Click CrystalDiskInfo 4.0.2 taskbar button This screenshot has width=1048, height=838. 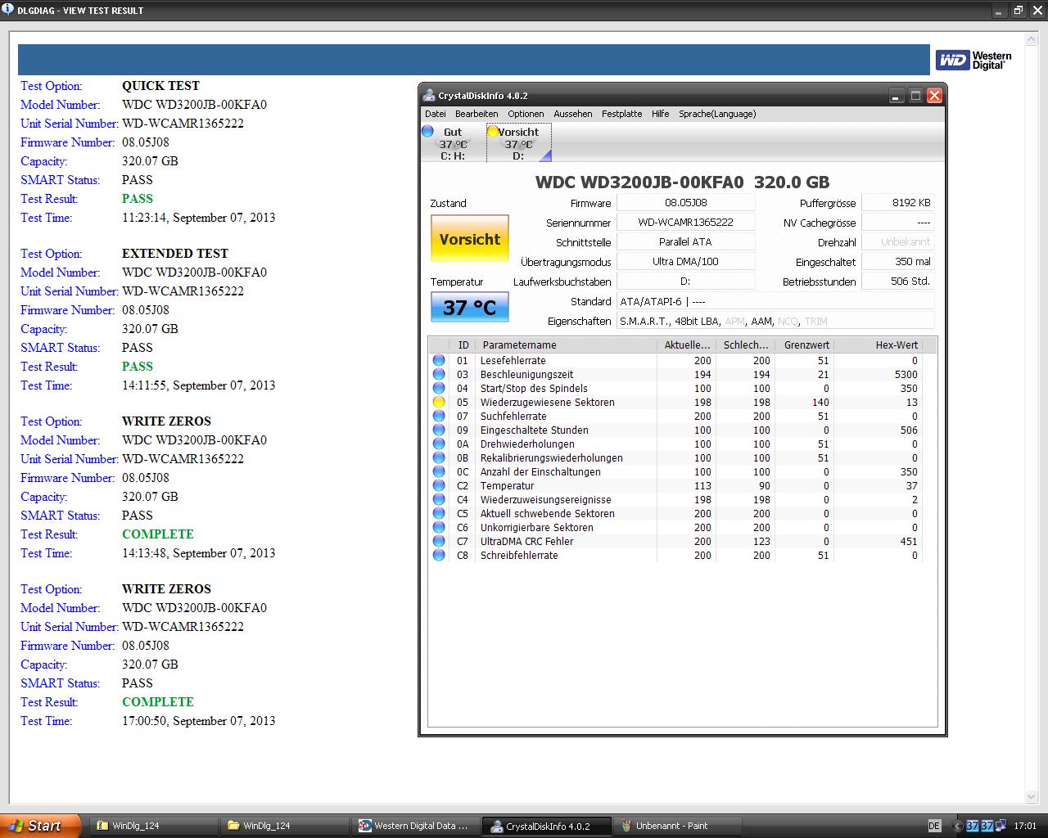point(547,826)
